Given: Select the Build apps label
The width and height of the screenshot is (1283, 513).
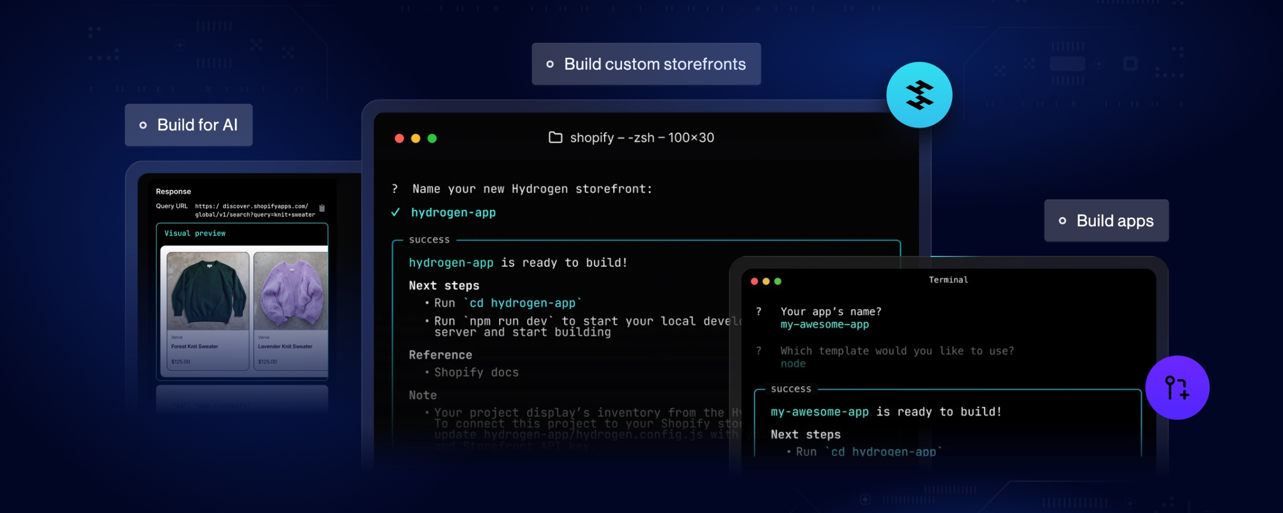Looking at the screenshot, I should pos(1106,221).
